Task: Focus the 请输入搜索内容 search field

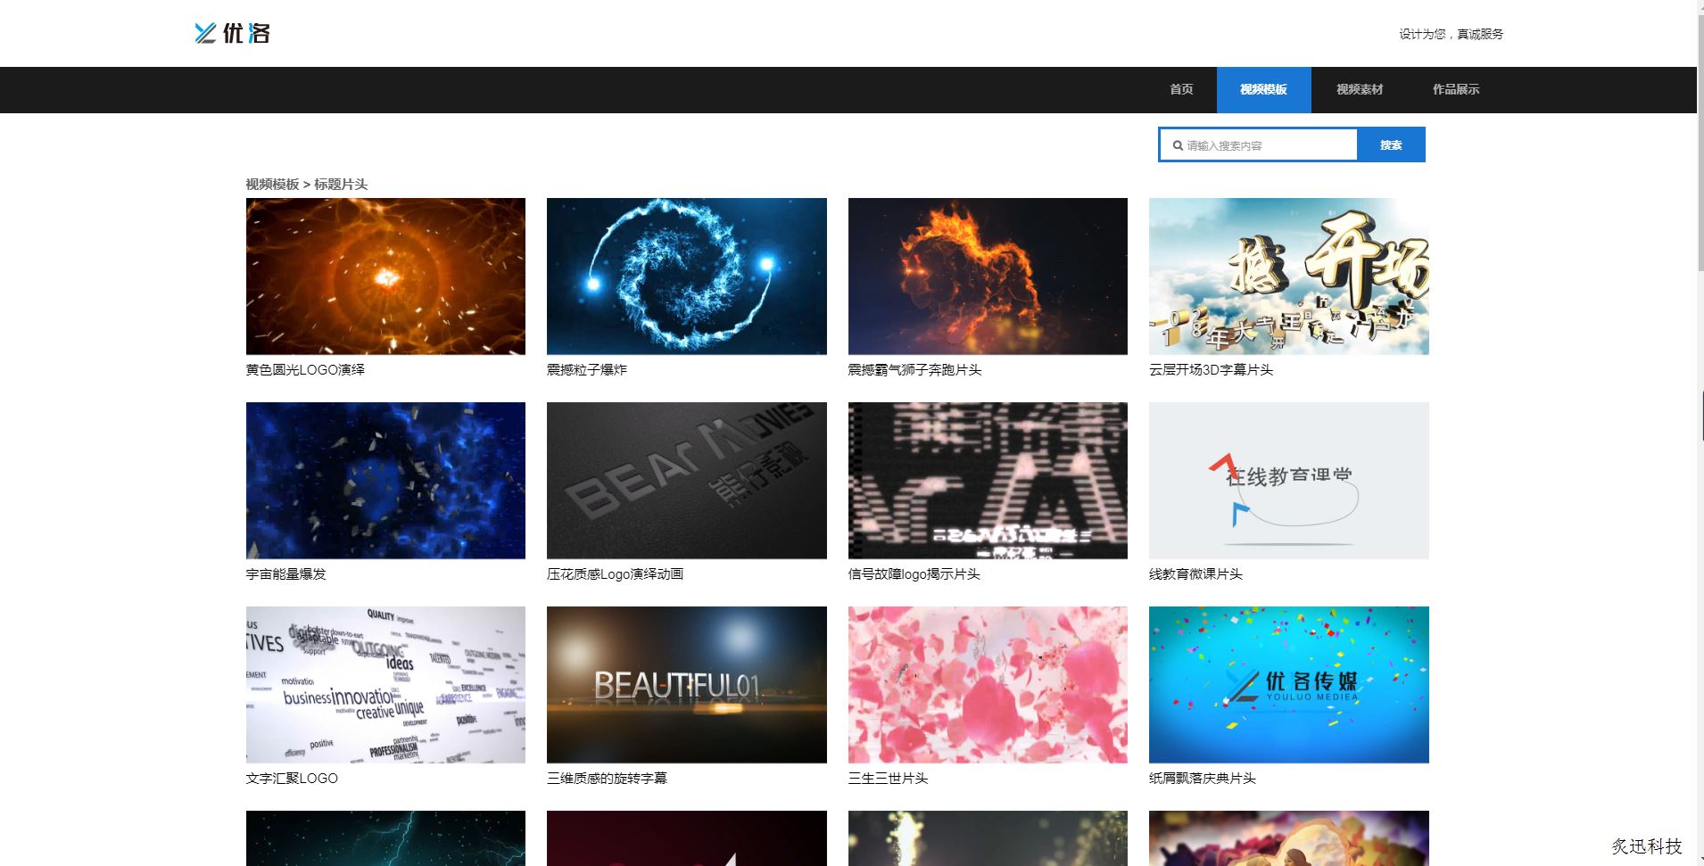Action: (x=1267, y=145)
